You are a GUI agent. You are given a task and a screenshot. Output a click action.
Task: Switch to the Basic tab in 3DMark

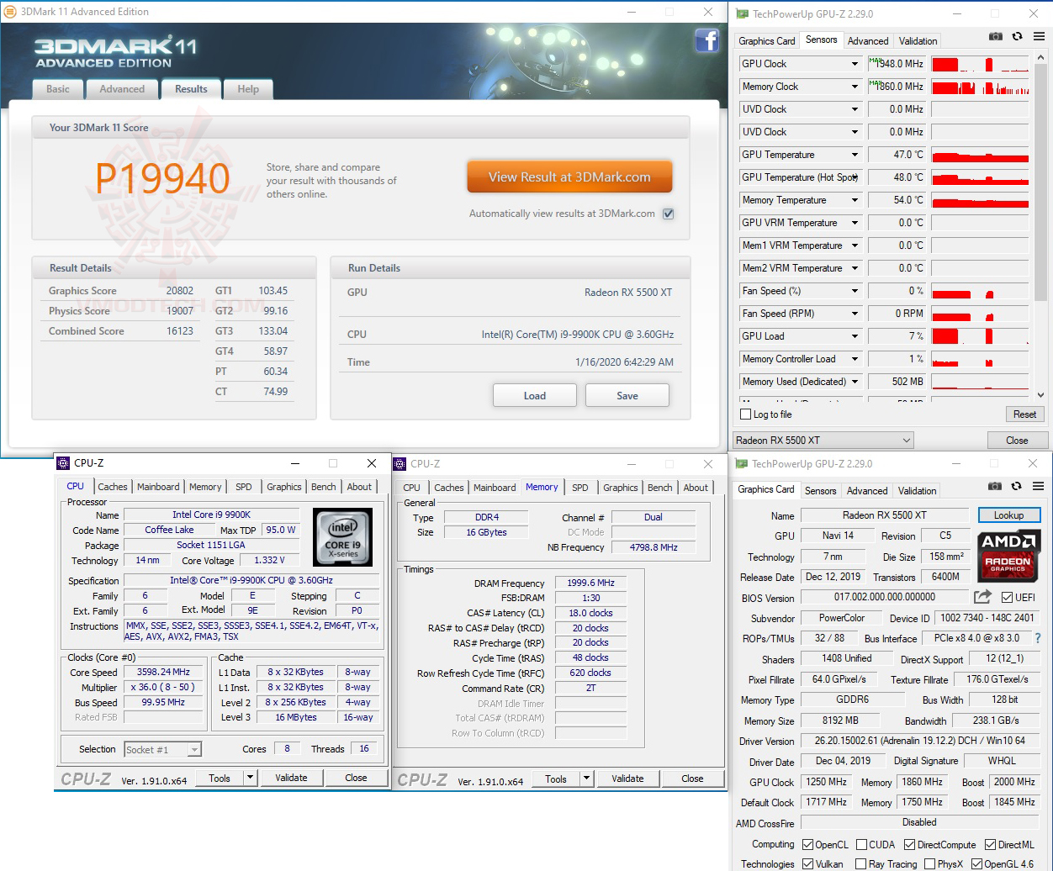coord(58,89)
